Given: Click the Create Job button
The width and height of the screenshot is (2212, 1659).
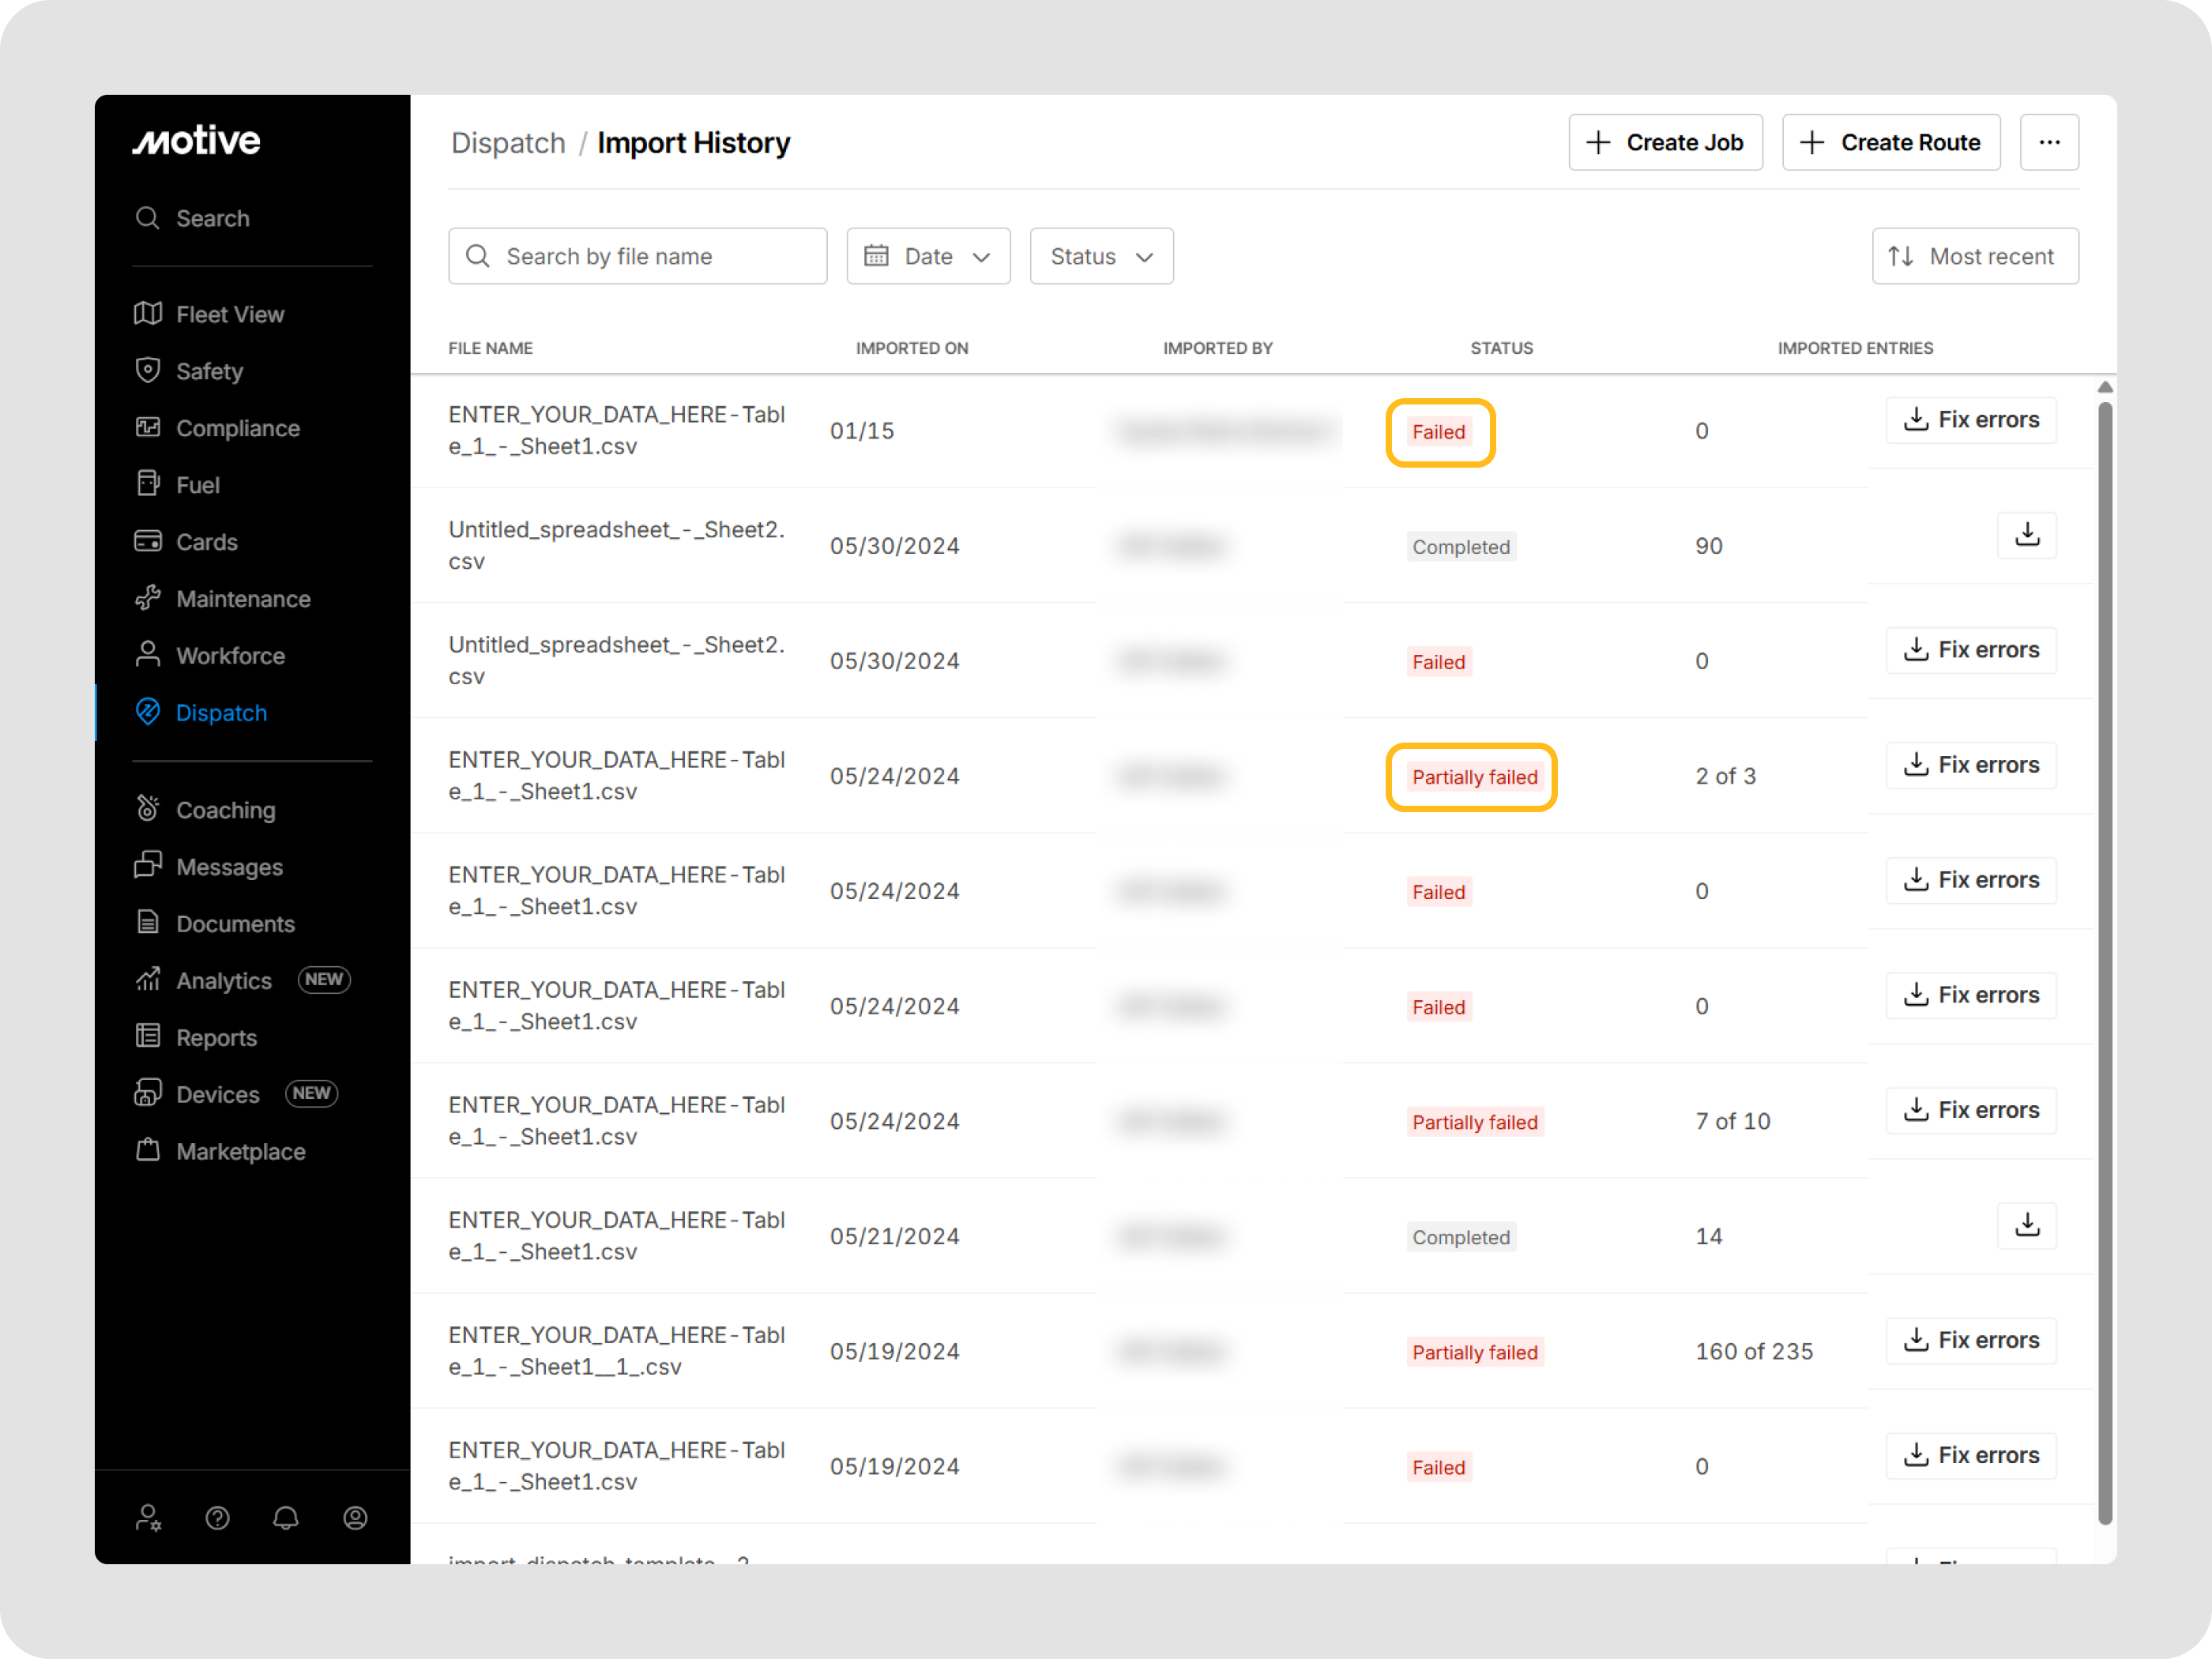Looking at the screenshot, I should pos(1665,143).
